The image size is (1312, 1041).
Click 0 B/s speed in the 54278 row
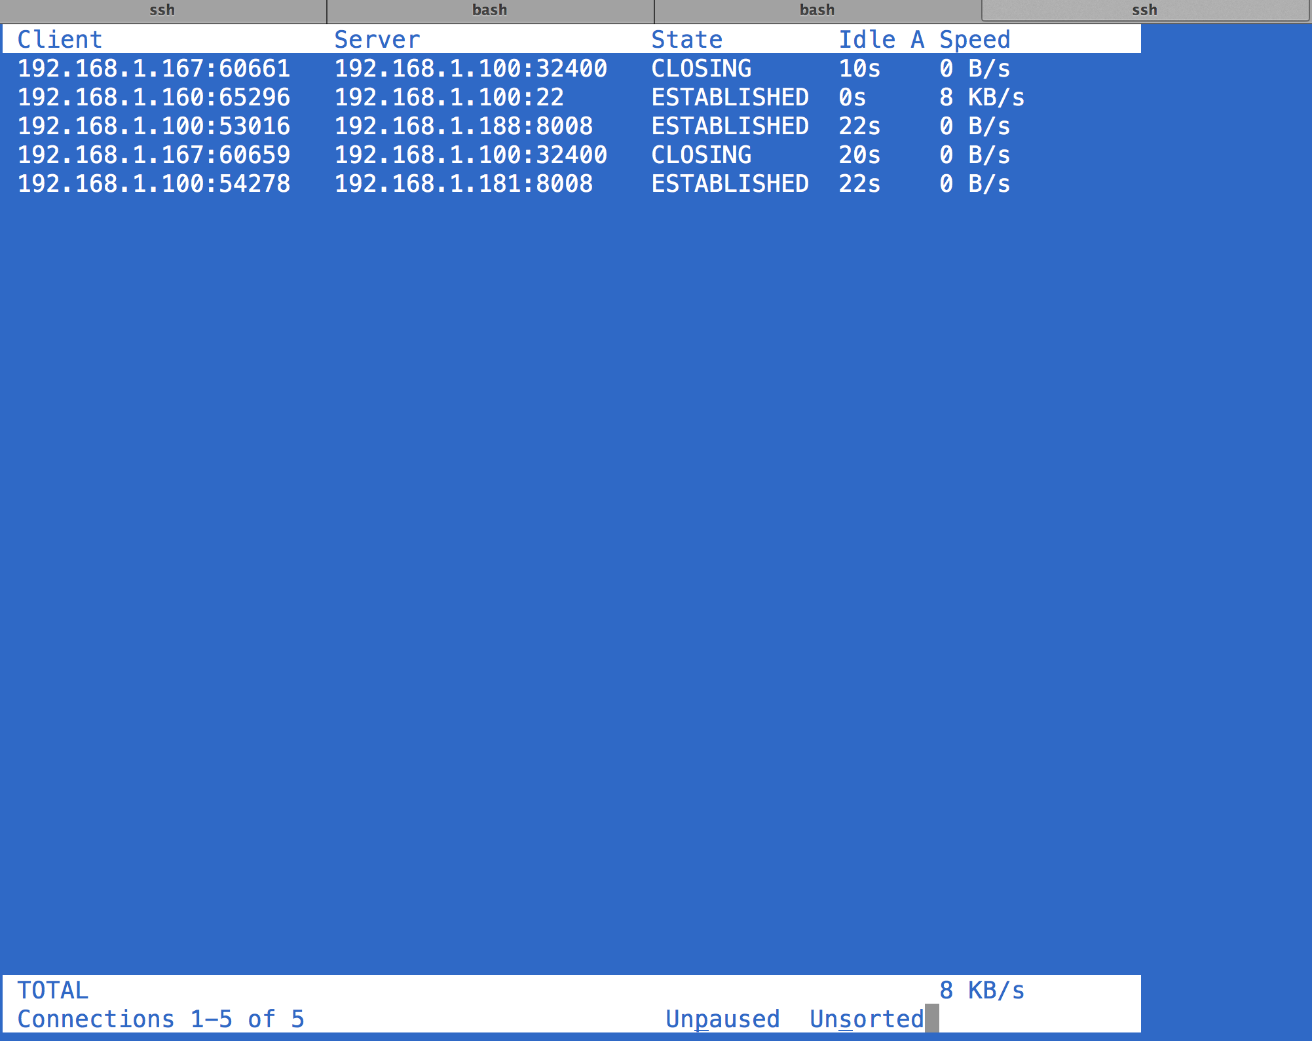click(x=975, y=183)
